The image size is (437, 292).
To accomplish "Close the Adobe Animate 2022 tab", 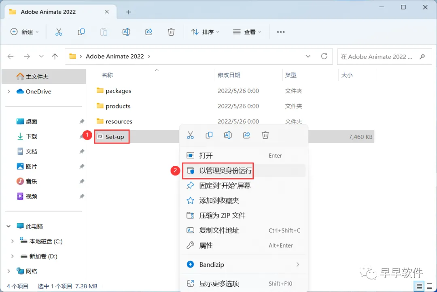I will click(107, 12).
